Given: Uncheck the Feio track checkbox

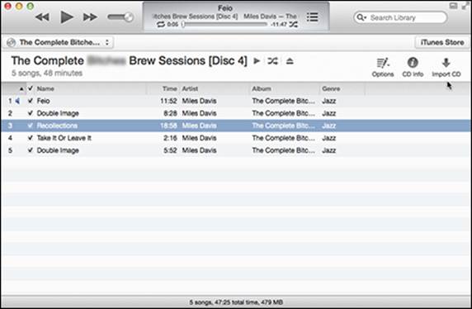Looking at the screenshot, I should pos(30,101).
